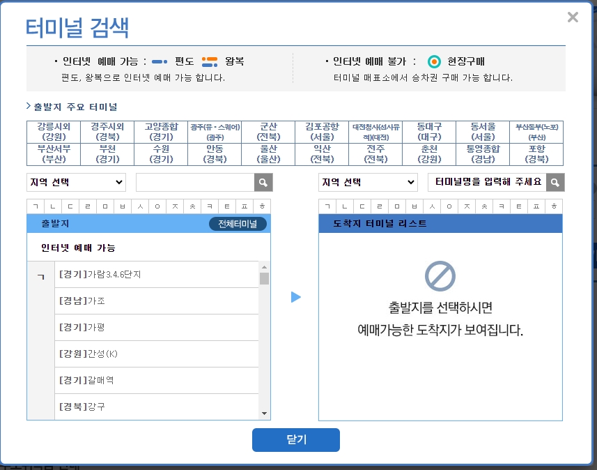This screenshot has width=597, height=470.
Task: Click the 편도 one-way legend icon
Action: point(159,61)
